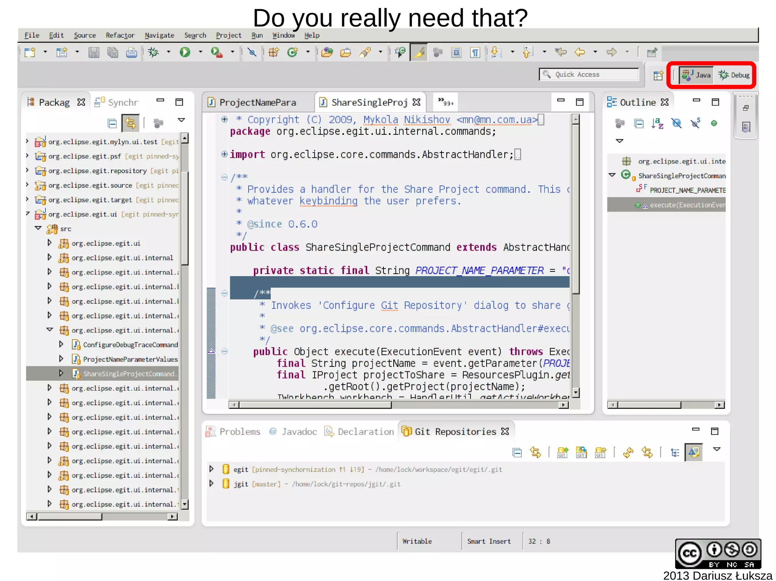The image size is (776, 581).
Task: Expand the egit repository node
Action: (x=211, y=469)
